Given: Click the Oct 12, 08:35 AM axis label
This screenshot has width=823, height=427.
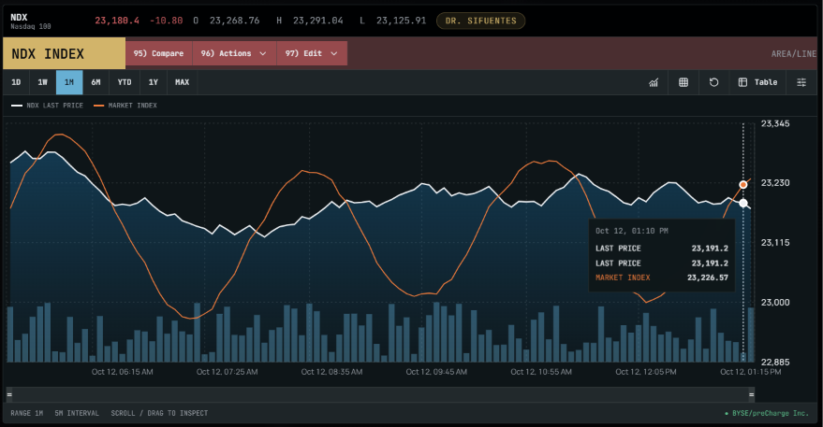Looking at the screenshot, I should click(x=331, y=372).
